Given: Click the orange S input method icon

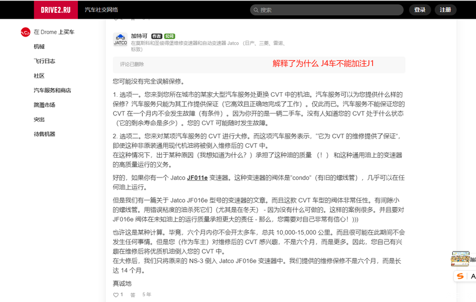Looking at the screenshot, I should tap(460, 276).
